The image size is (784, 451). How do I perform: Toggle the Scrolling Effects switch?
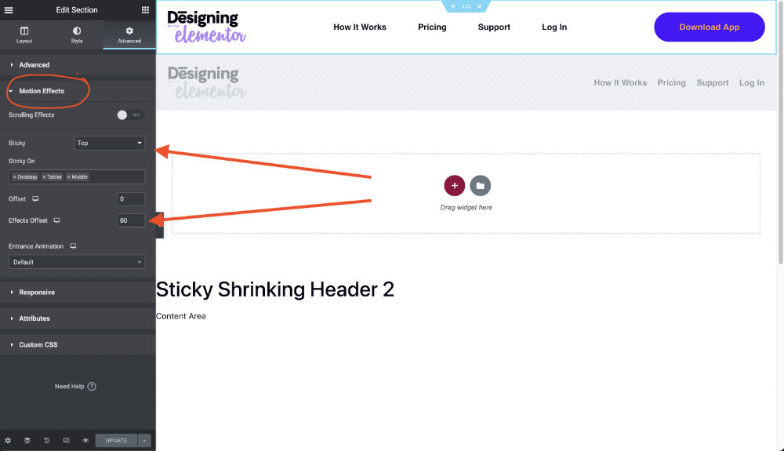coord(130,115)
